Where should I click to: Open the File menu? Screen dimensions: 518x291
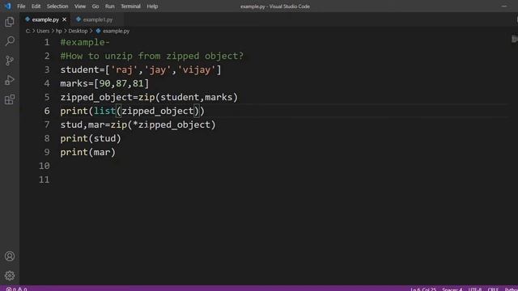(21, 6)
